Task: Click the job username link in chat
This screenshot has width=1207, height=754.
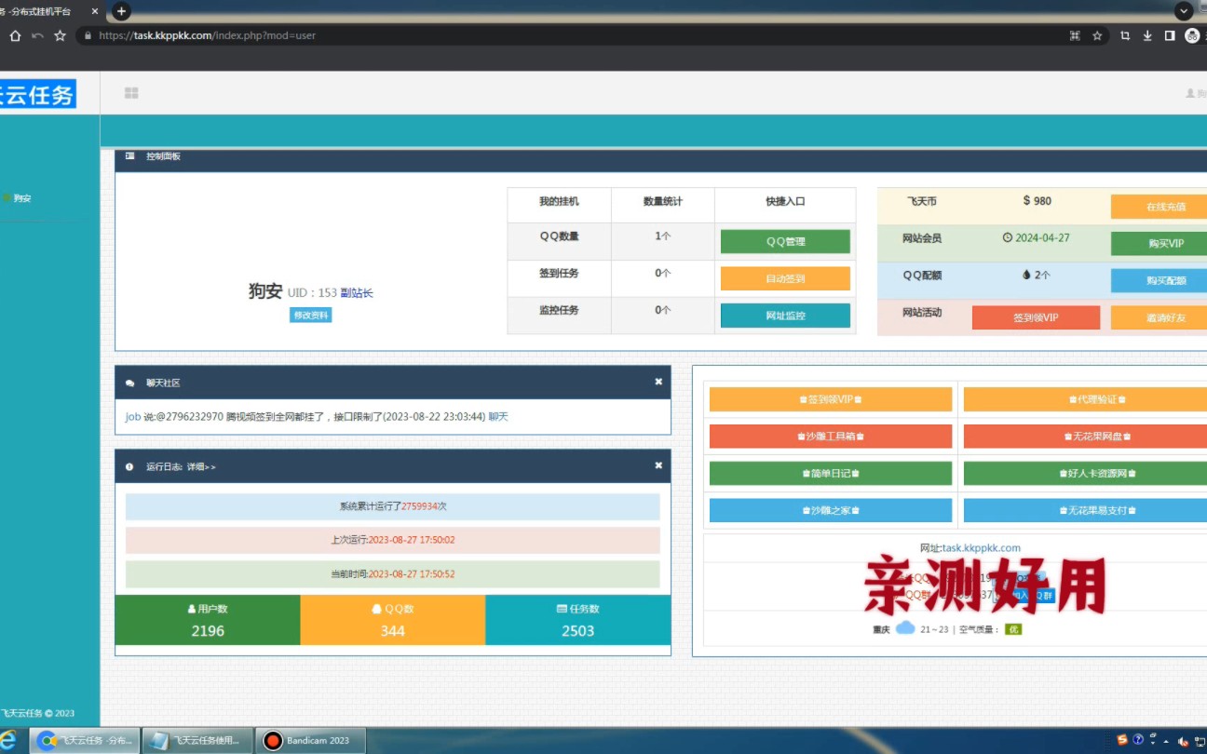Action: pyautogui.click(x=133, y=417)
